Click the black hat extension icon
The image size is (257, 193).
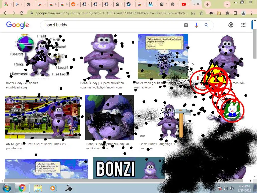click(x=211, y=13)
